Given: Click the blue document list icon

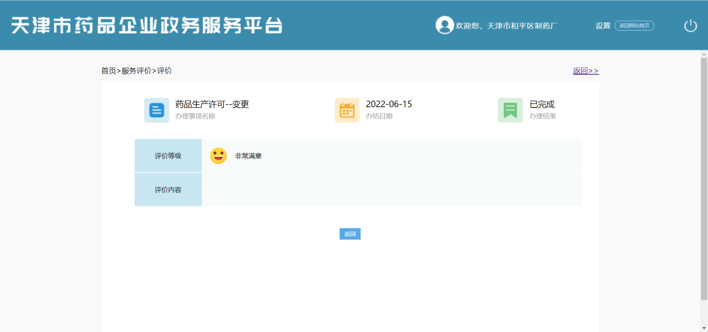Looking at the screenshot, I should pos(156,110).
